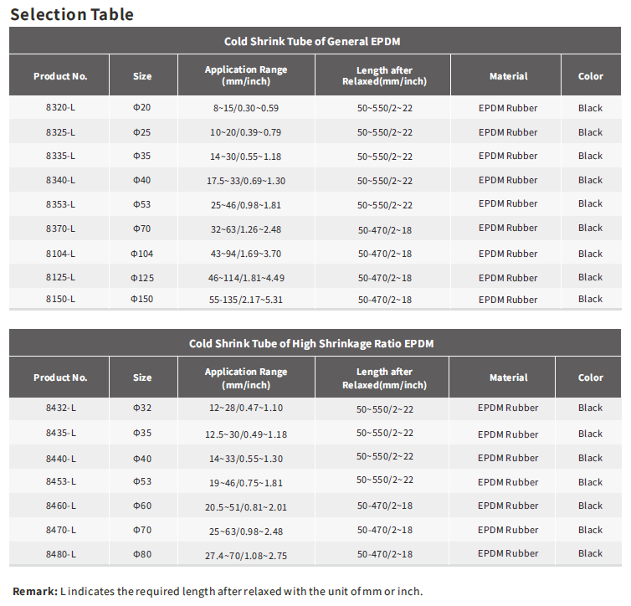This screenshot has height=606, width=631.
Task: Click the High Shrinkage Ratio EPDM table title
Action: (x=311, y=343)
